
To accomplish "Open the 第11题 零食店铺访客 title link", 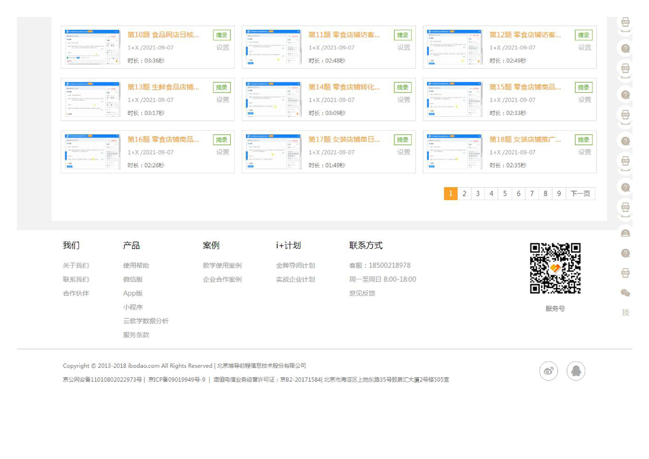I will click(344, 35).
